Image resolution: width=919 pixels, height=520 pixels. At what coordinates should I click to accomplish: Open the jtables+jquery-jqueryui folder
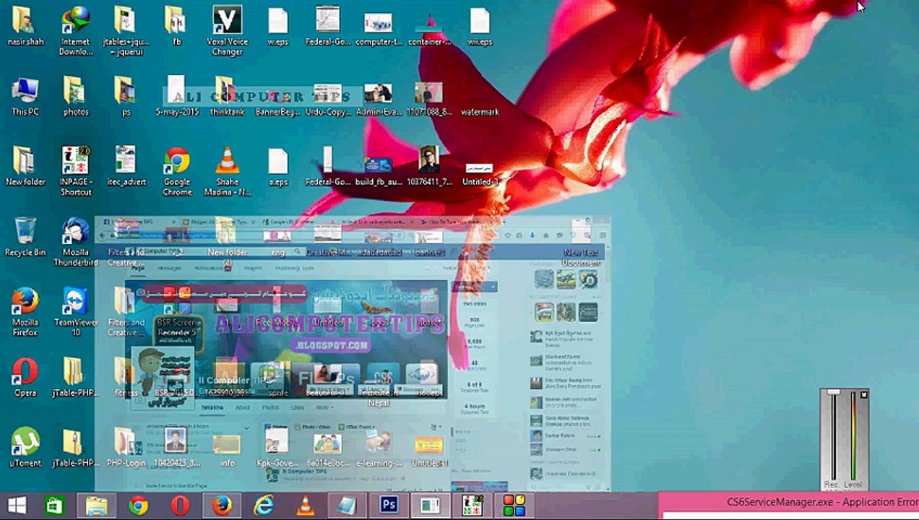click(x=126, y=31)
